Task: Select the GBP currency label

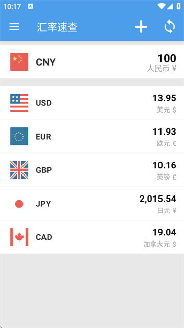Action: [x=44, y=170]
